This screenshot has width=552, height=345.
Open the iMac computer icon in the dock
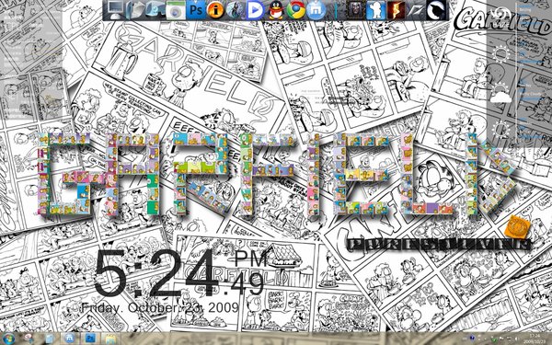click(115, 10)
